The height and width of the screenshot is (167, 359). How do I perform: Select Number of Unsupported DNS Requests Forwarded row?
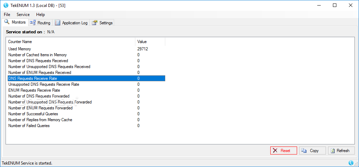point(87,102)
